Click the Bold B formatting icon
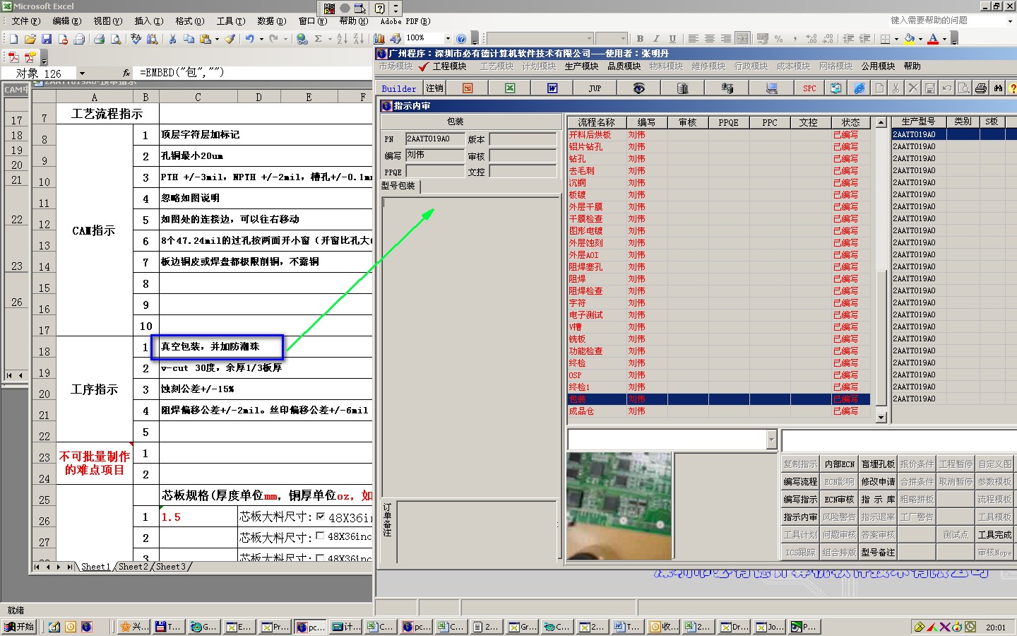Screen dimensions: 1017x636 coord(640,39)
